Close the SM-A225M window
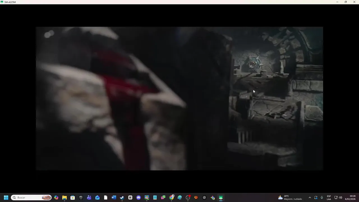Screen dimensions: 359x202 click(354, 2)
